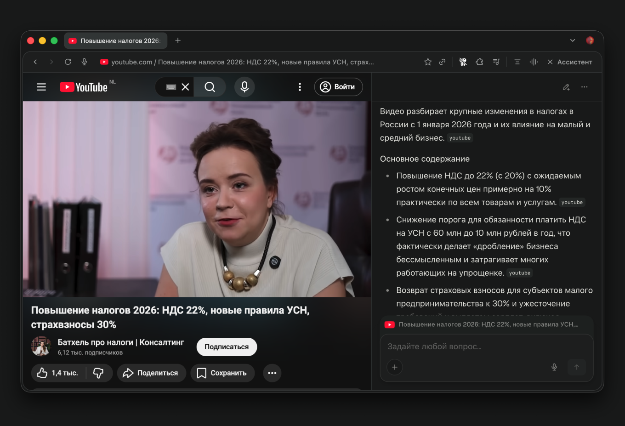Click the Подписаться button
Image resolution: width=625 pixels, height=426 pixels.
(227, 346)
